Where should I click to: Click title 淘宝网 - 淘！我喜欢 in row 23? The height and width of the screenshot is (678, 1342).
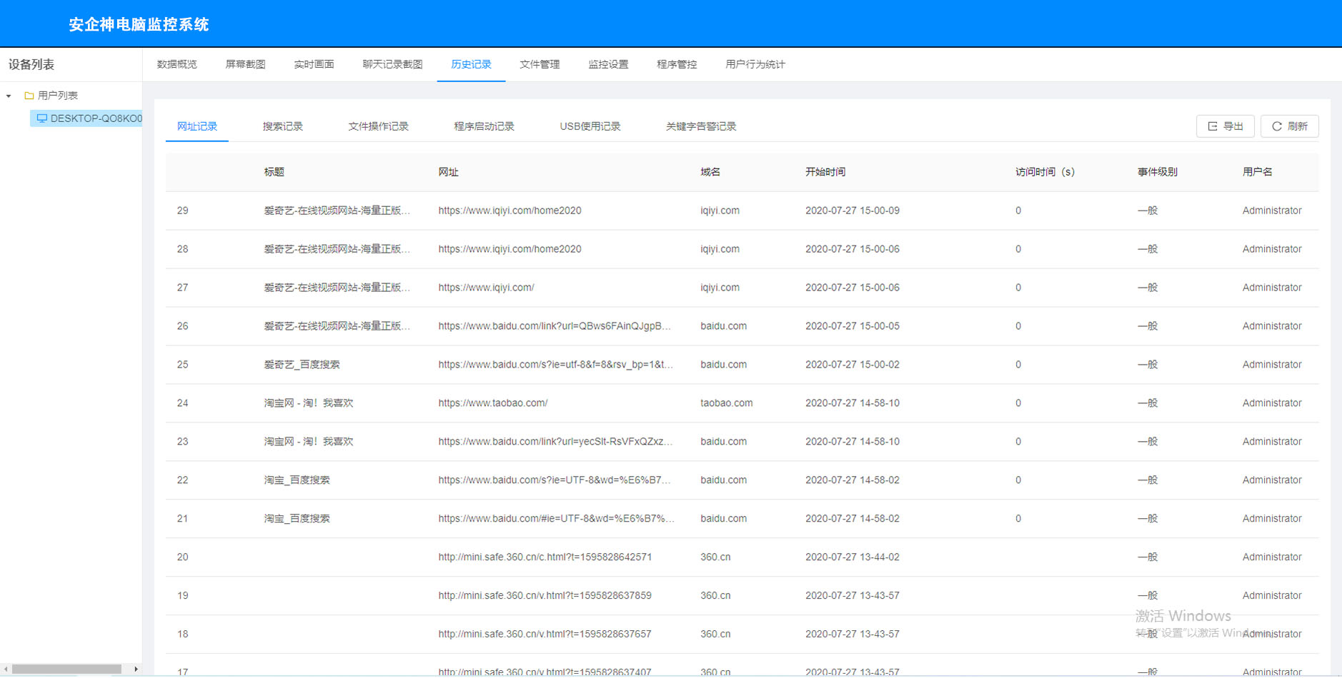click(x=309, y=442)
